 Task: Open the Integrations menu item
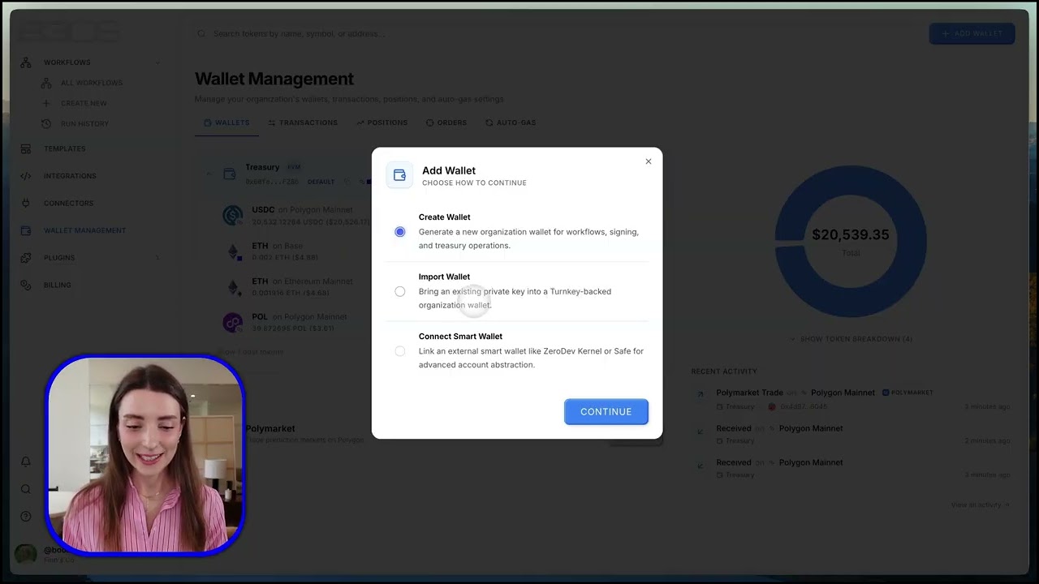(70, 176)
